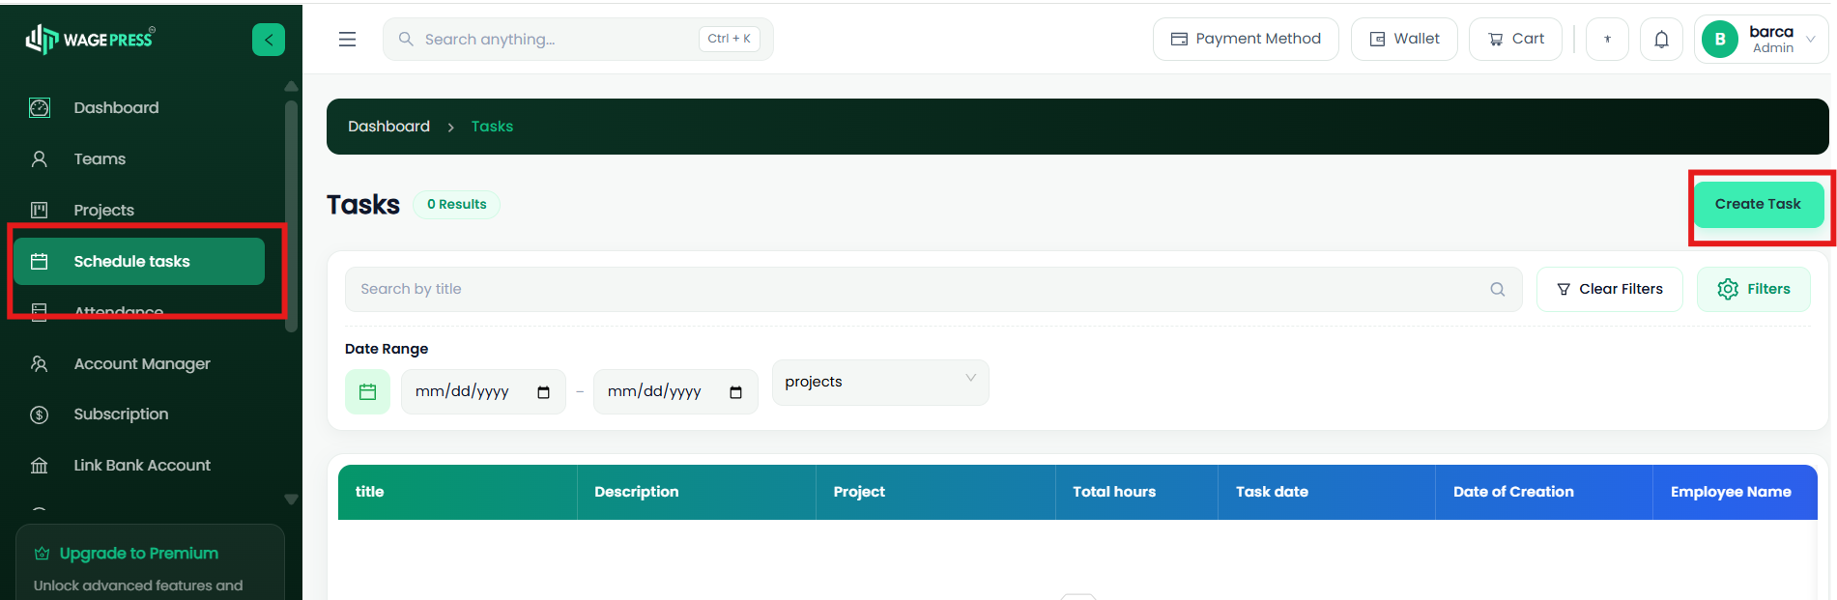The height and width of the screenshot is (600, 1837).
Task: Click the Schedule tasks calendar icon
Action: coord(40,261)
